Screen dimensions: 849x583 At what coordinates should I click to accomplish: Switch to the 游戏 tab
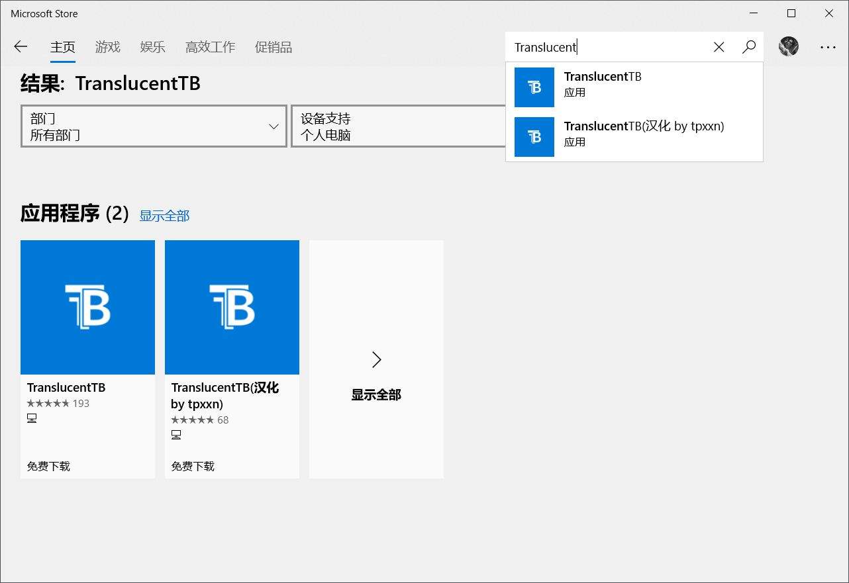(x=108, y=47)
